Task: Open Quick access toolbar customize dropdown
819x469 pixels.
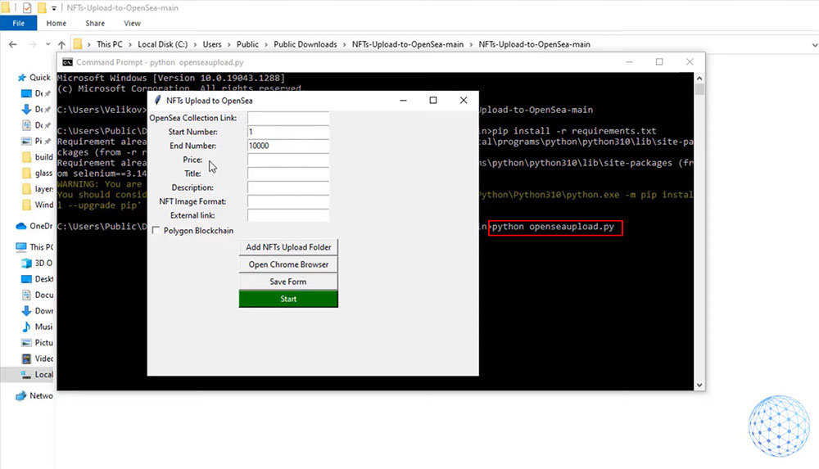Action: click(x=54, y=8)
